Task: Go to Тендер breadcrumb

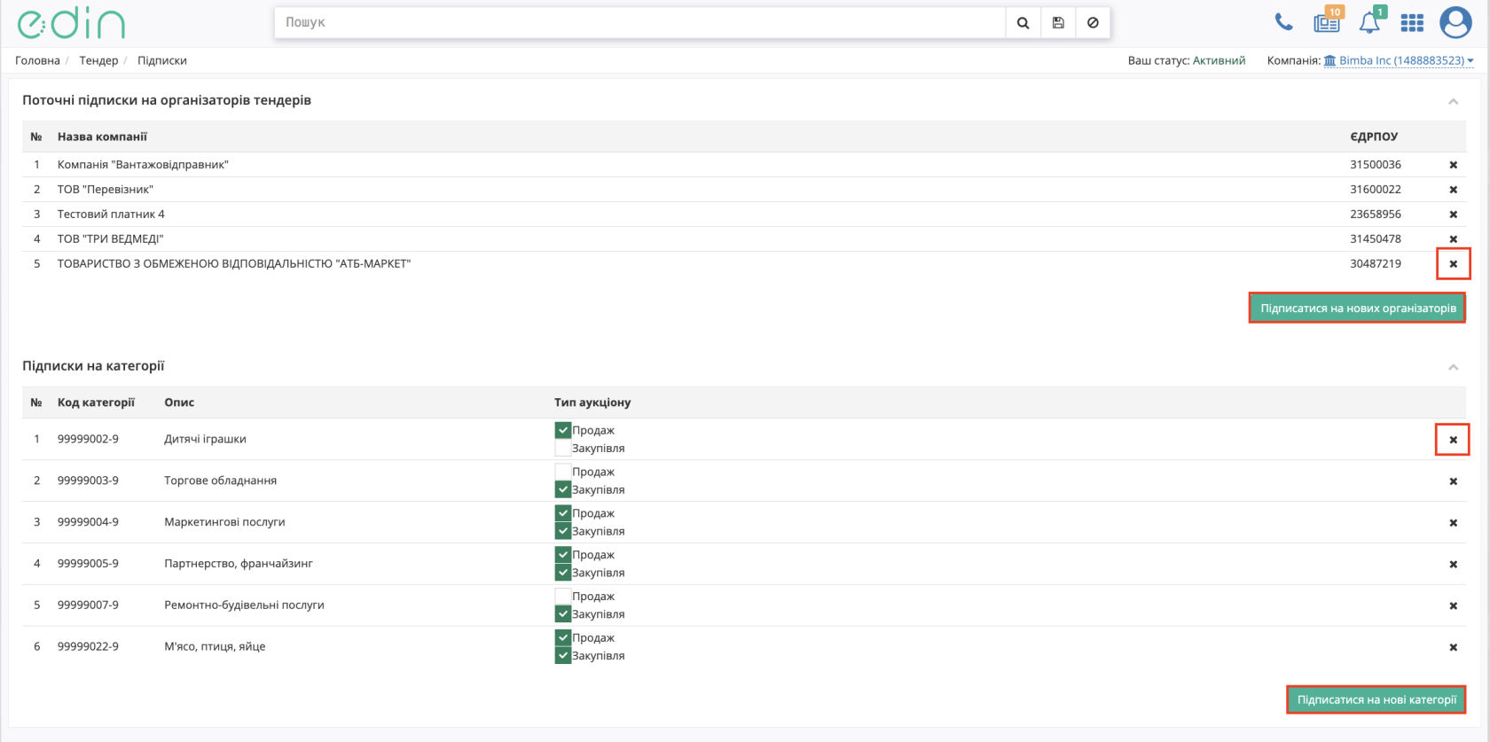Action: pyautogui.click(x=98, y=60)
